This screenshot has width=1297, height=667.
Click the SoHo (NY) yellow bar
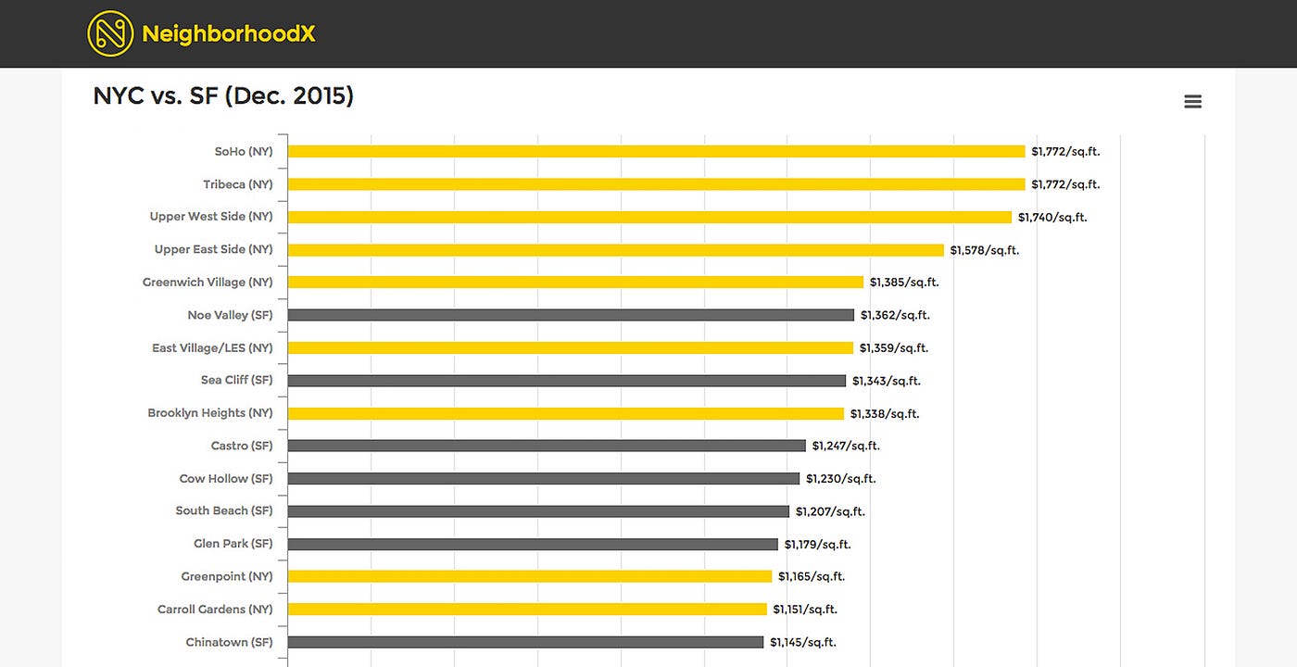coord(656,151)
